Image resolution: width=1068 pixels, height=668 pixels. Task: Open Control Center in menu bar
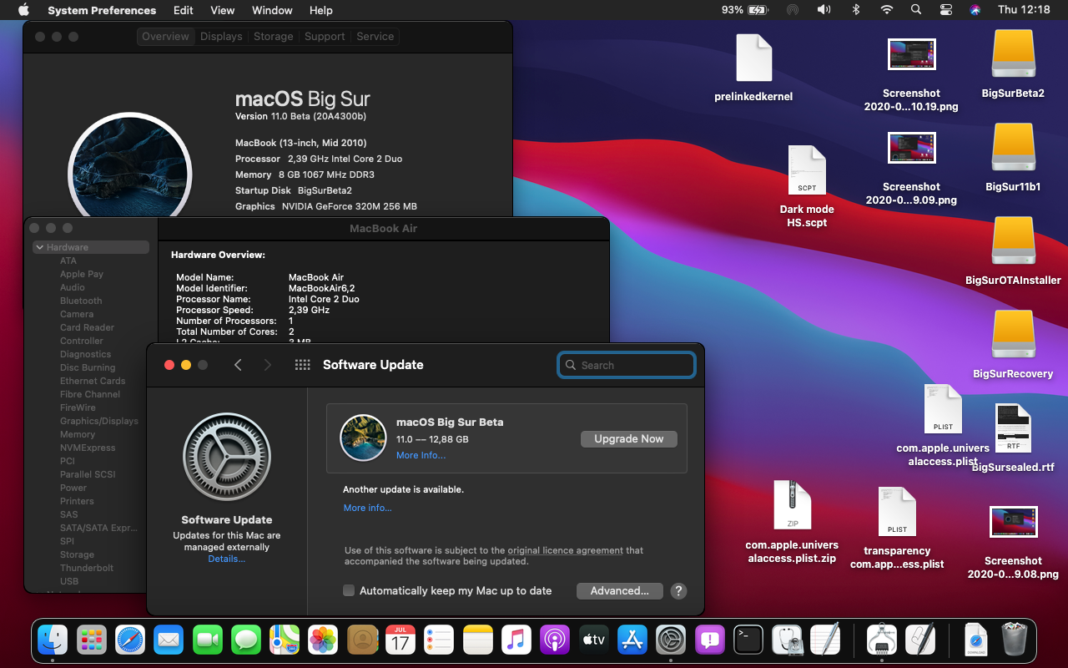click(945, 10)
